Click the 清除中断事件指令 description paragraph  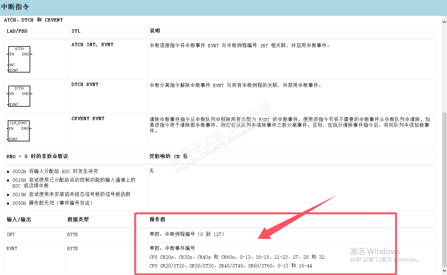pyautogui.click(x=290, y=125)
